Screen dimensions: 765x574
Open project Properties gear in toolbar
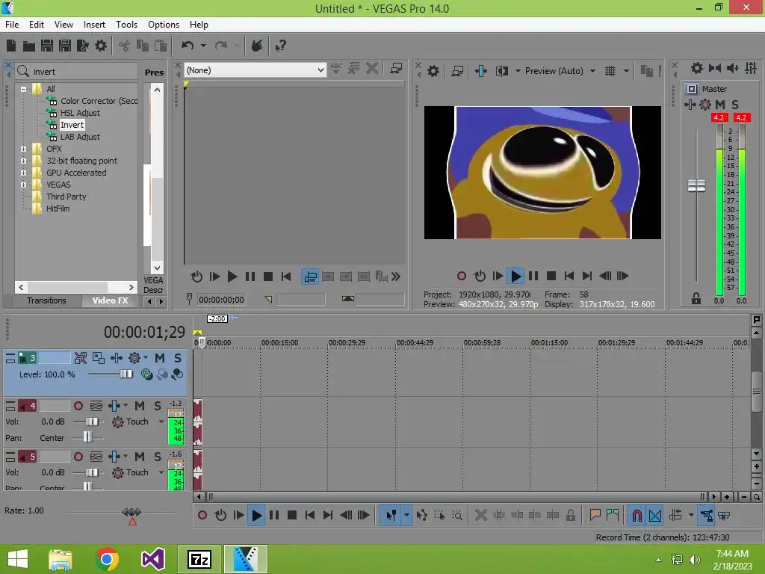(x=101, y=46)
